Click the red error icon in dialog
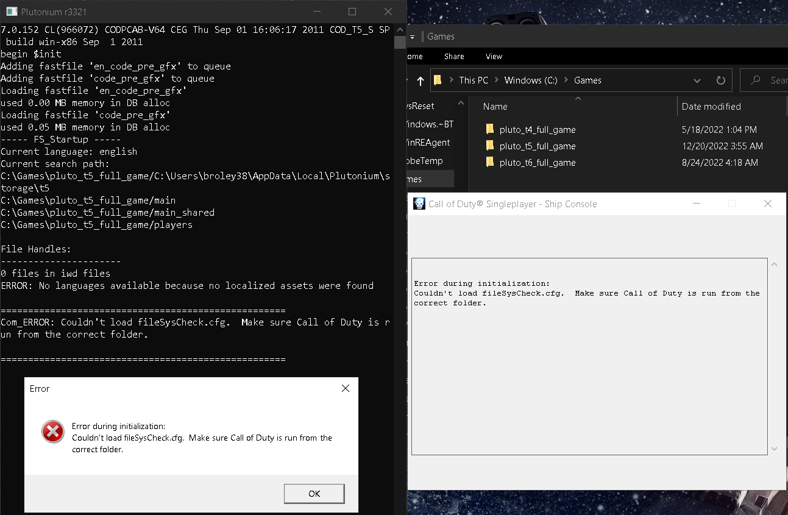The height and width of the screenshot is (515, 788). (53, 432)
